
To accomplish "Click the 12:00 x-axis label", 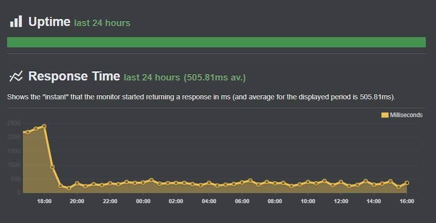I will tap(341, 201).
